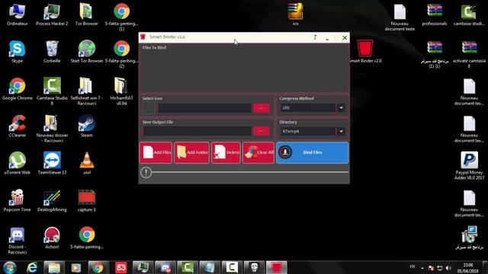Select the VLC cone desktop icon

click(x=87, y=164)
